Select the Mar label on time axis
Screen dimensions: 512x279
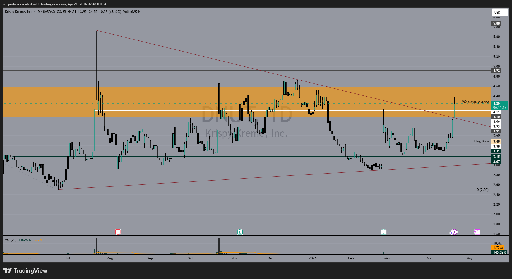387,258
